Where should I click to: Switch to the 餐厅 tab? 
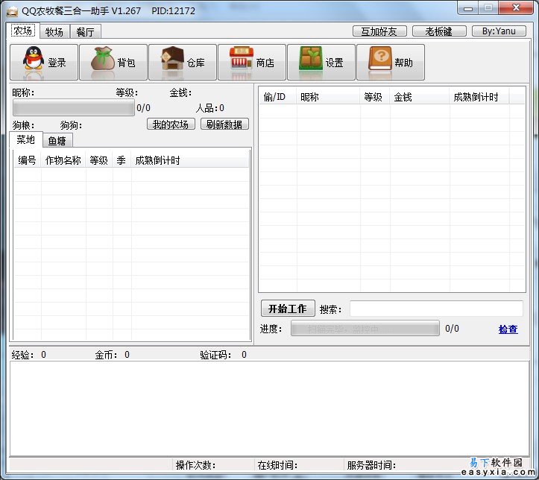[x=85, y=32]
